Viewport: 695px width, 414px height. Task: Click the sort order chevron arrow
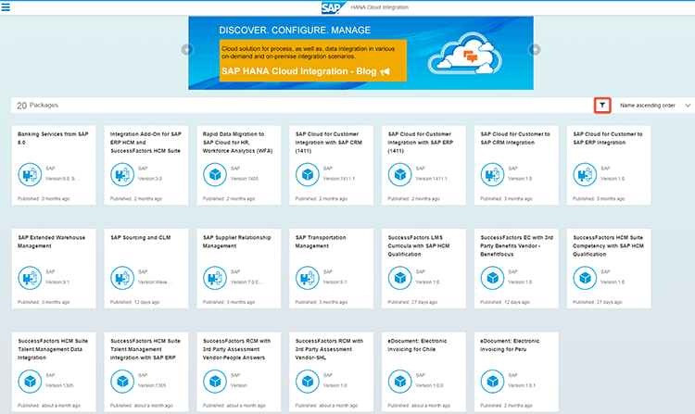688,106
